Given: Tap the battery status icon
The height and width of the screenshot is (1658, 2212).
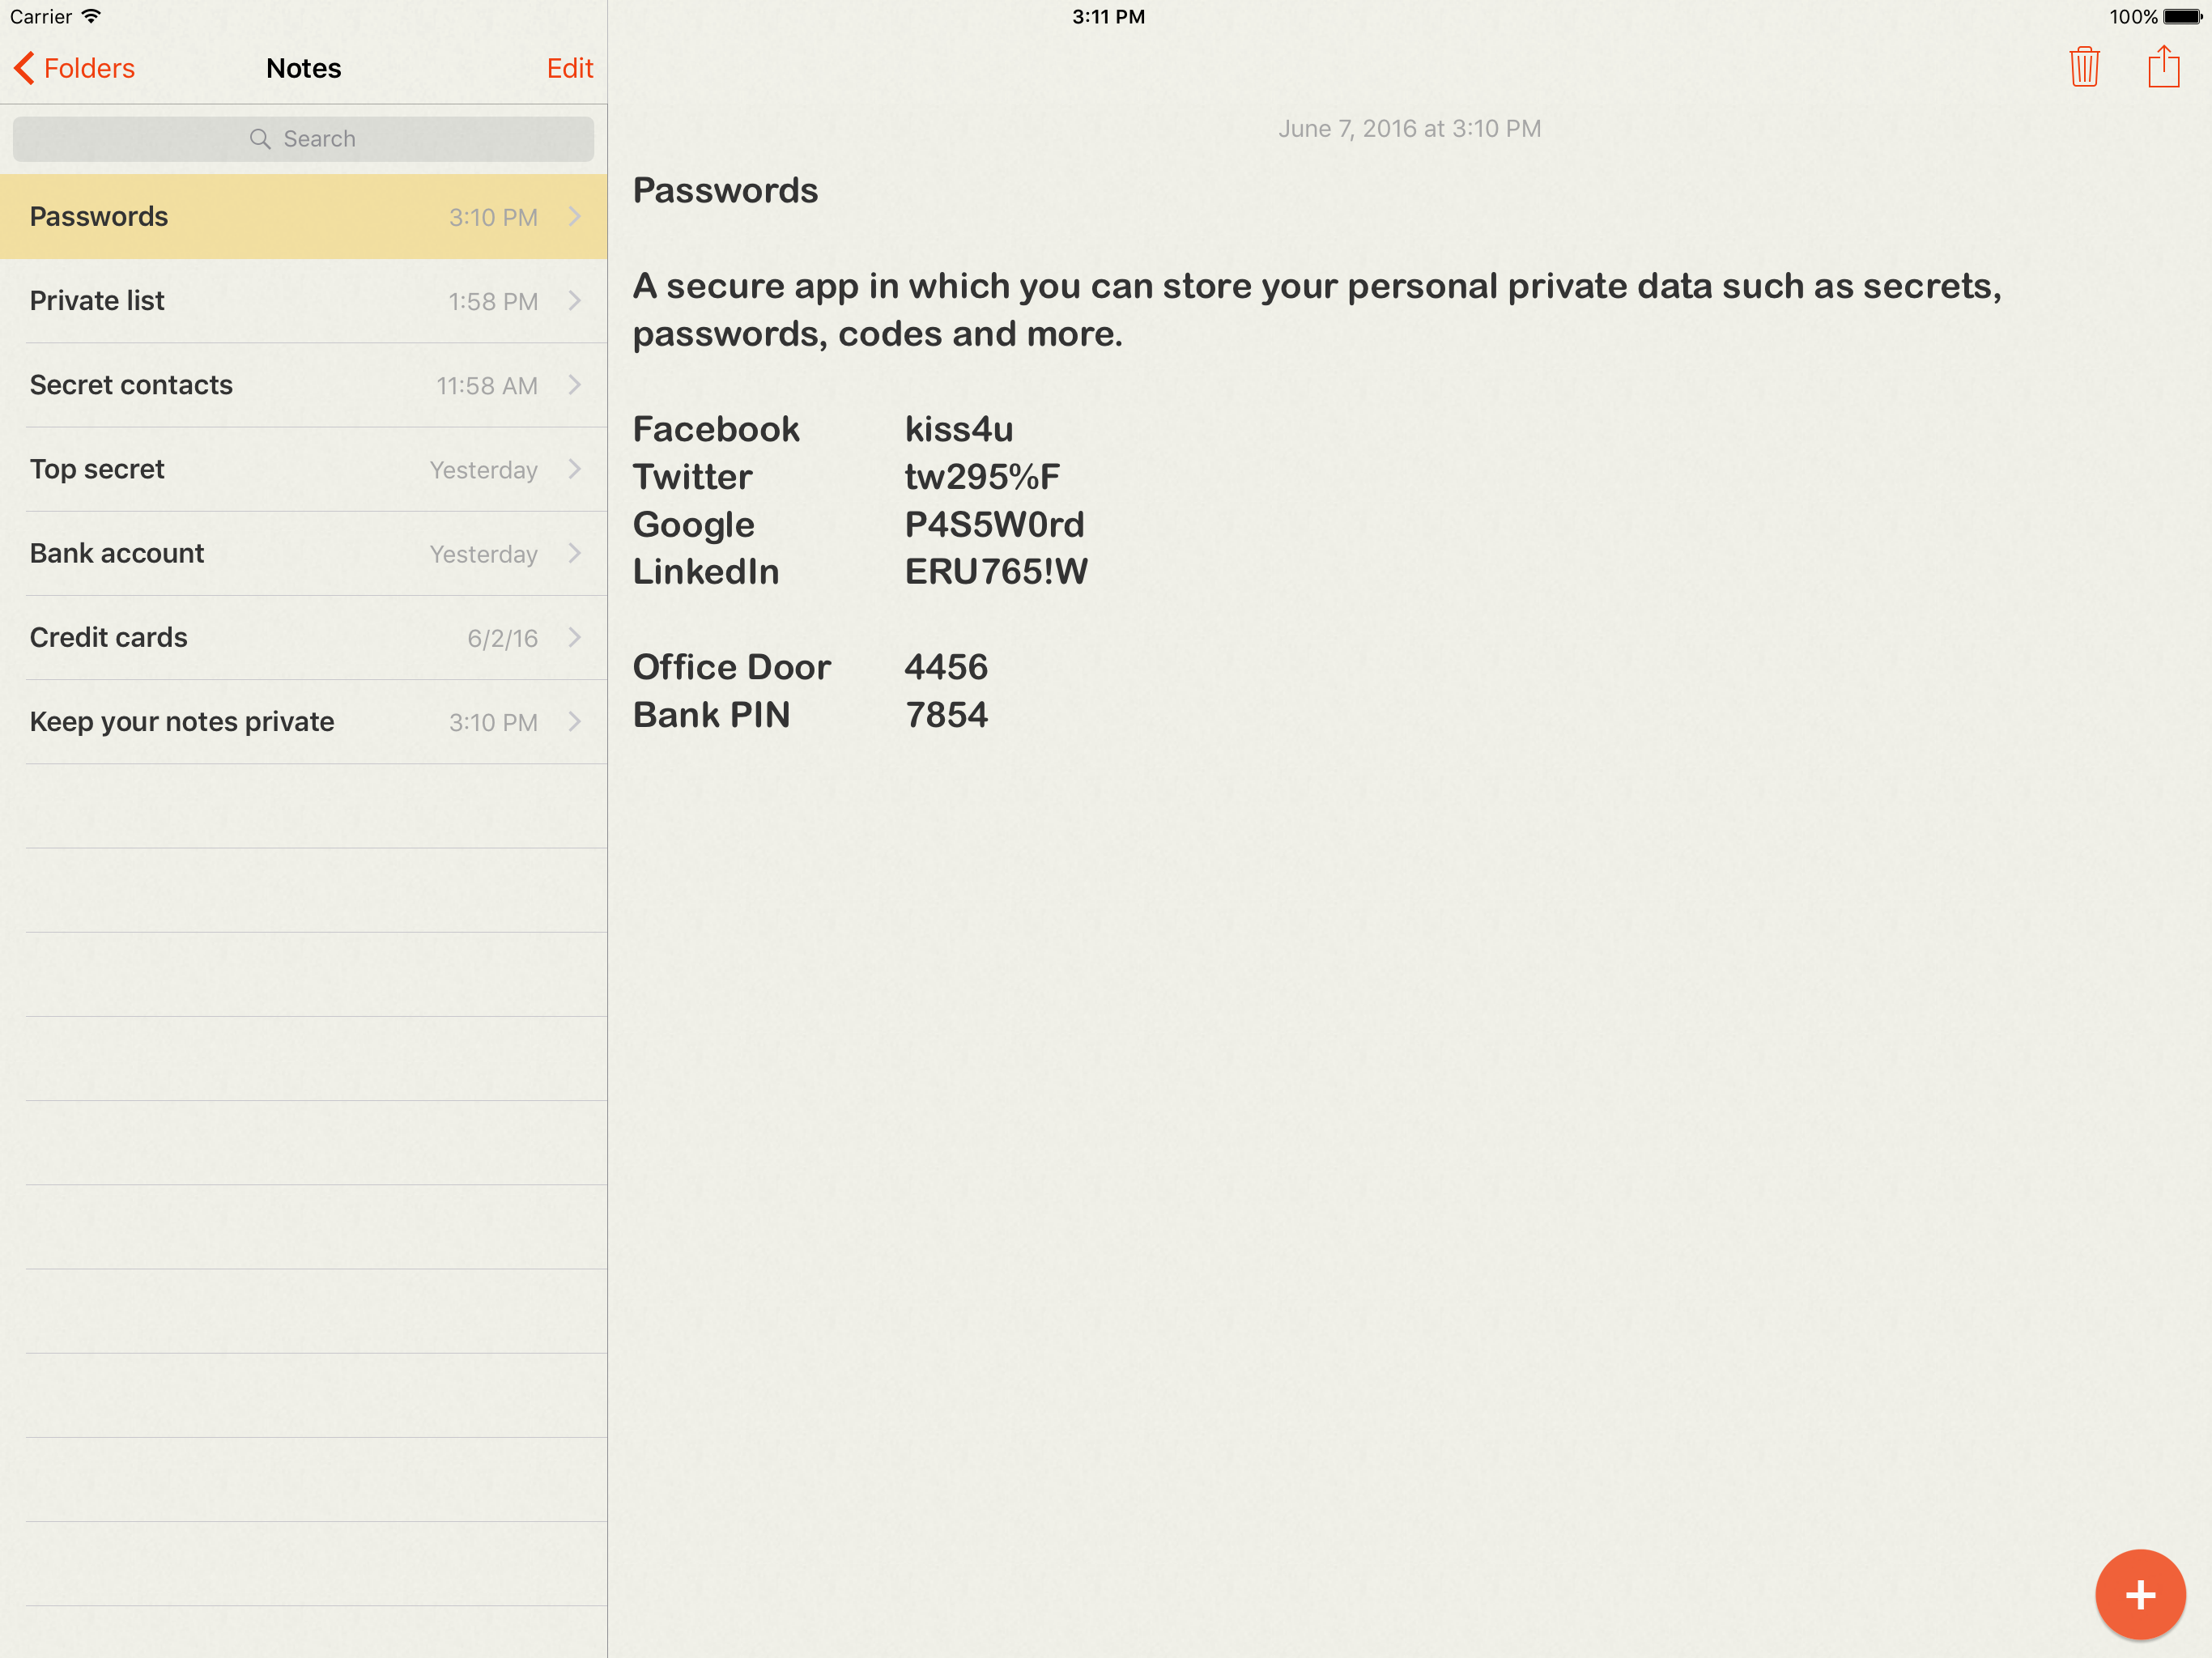Looking at the screenshot, I should [x=2182, y=16].
